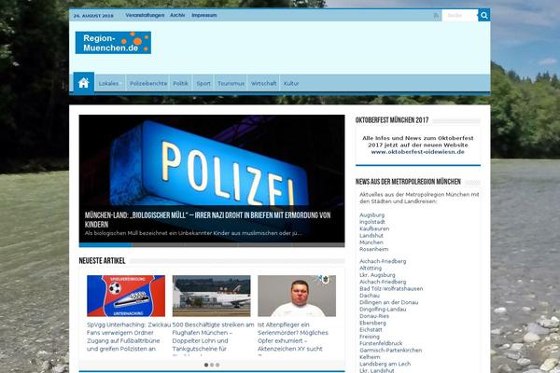Open Altenpfleger article portrait thumbnail
The image size is (560, 373).
(x=297, y=296)
